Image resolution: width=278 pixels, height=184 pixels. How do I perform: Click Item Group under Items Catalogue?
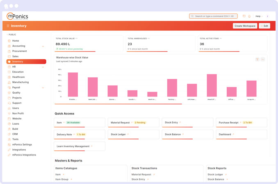click(62, 180)
